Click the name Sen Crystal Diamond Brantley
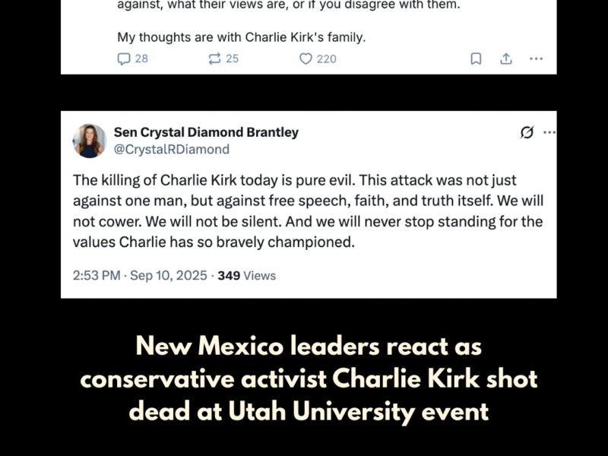This screenshot has height=456, width=608. point(206,132)
